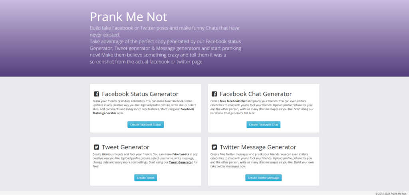Open the Facebook Status Generator heading
The image size is (409, 195).
click(140, 94)
